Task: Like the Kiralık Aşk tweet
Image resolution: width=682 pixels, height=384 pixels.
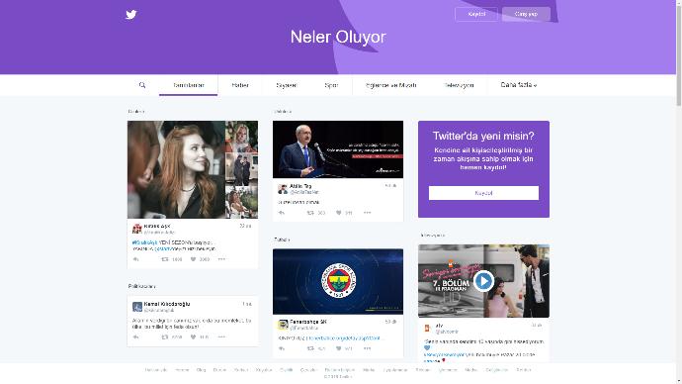Action: coord(193,259)
